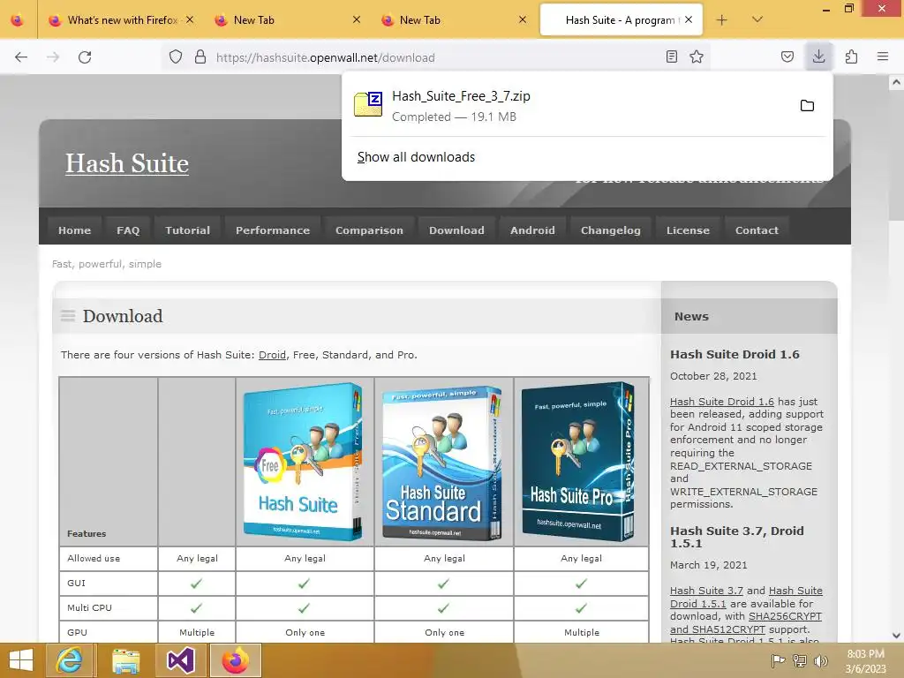Open the Save to Pocket icon
The image size is (904, 678).
pyautogui.click(x=787, y=57)
